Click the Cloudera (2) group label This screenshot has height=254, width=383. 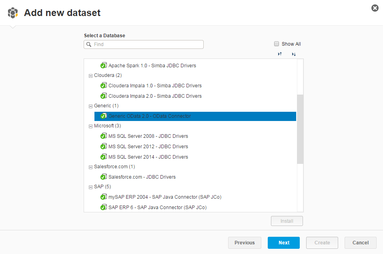point(108,75)
